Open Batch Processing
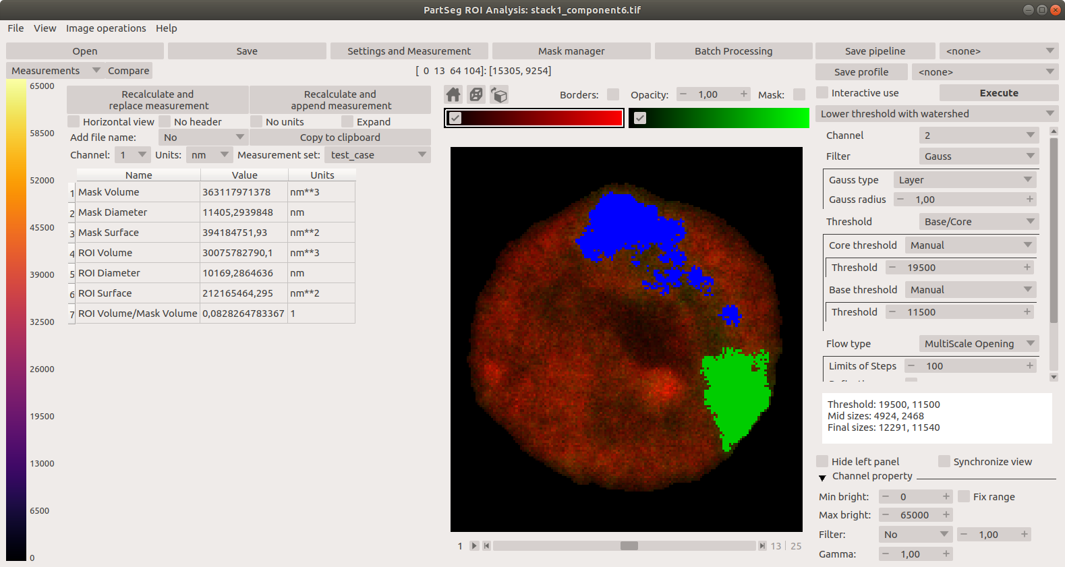Screen dimensions: 1065x567 [x=733, y=51]
